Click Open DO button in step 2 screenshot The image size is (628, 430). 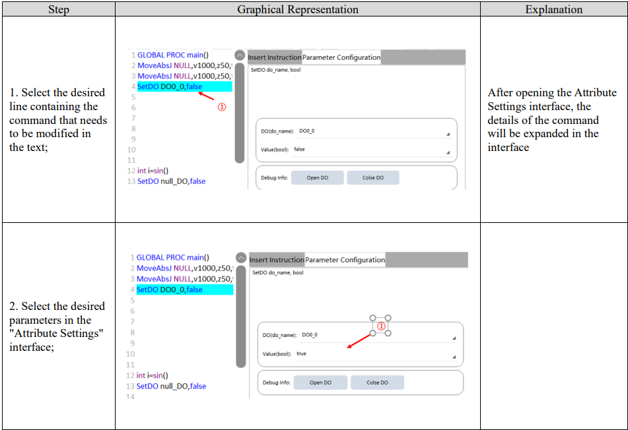(320, 383)
